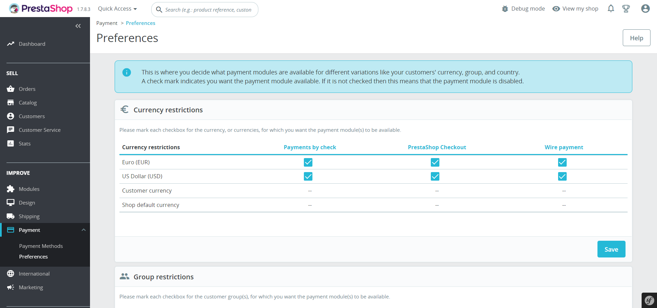
Task: Click the Help button
Action: pyautogui.click(x=636, y=38)
